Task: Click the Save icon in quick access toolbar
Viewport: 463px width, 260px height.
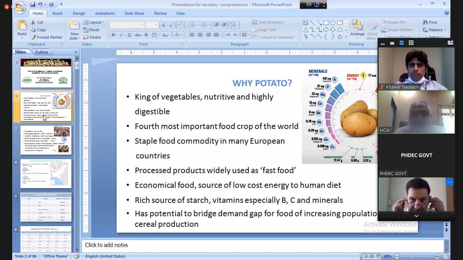Action: click(33, 4)
